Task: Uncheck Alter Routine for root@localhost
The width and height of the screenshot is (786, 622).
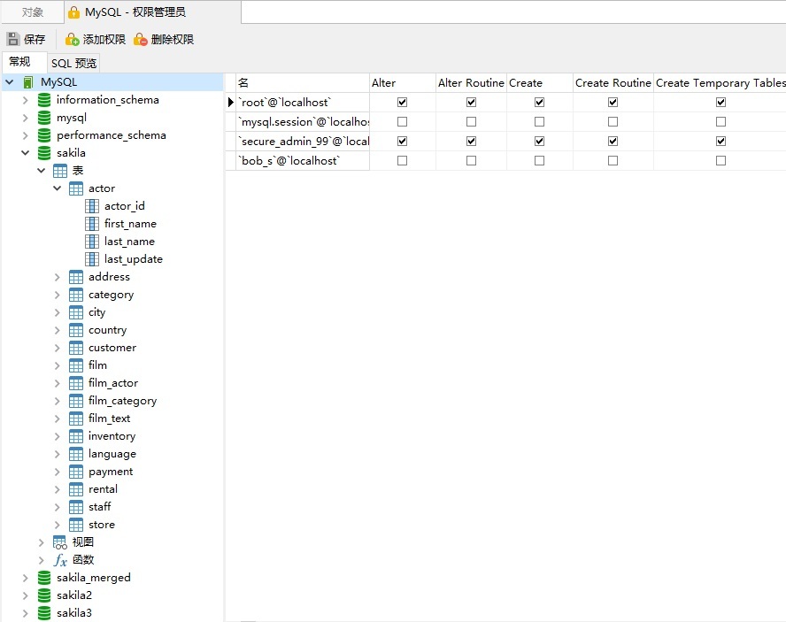Action: (471, 103)
